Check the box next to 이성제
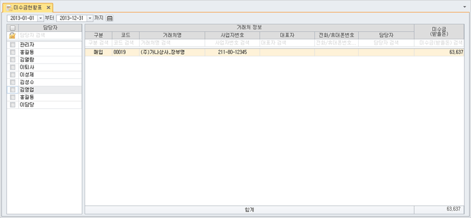 coord(12,75)
